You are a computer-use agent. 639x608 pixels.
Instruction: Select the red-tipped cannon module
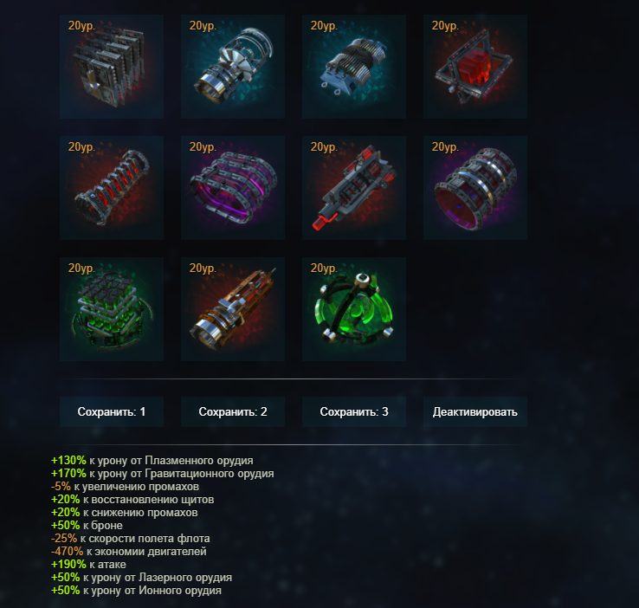coord(354,188)
